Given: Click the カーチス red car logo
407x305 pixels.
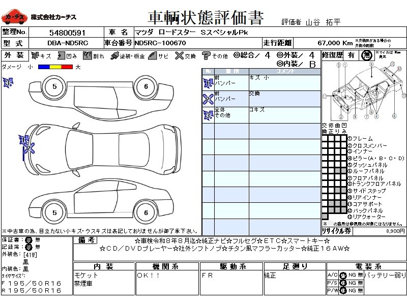Looking at the screenshot, I should (x=14, y=18).
